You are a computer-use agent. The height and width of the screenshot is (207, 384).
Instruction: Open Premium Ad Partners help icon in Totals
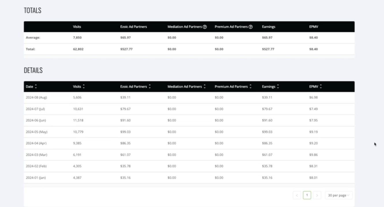[251, 27]
